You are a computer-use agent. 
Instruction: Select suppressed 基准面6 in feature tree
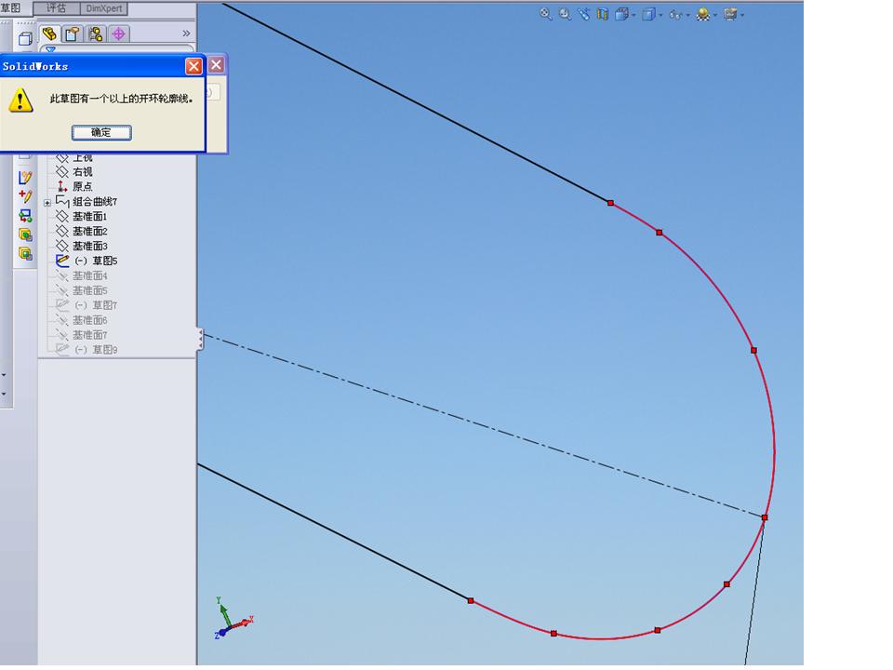tap(89, 319)
